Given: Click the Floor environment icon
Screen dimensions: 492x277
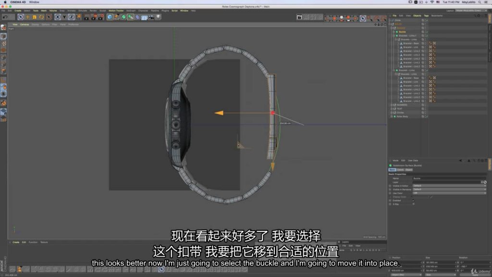Looking at the screenshot, I should coord(144,17).
